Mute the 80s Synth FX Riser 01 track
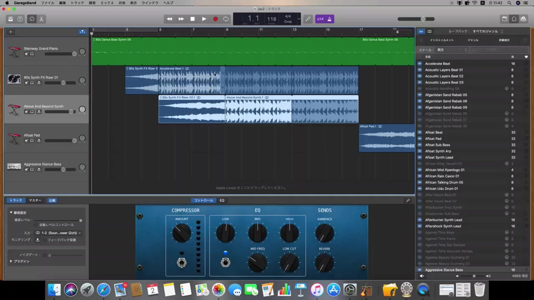534x300 pixels. point(26,83)
